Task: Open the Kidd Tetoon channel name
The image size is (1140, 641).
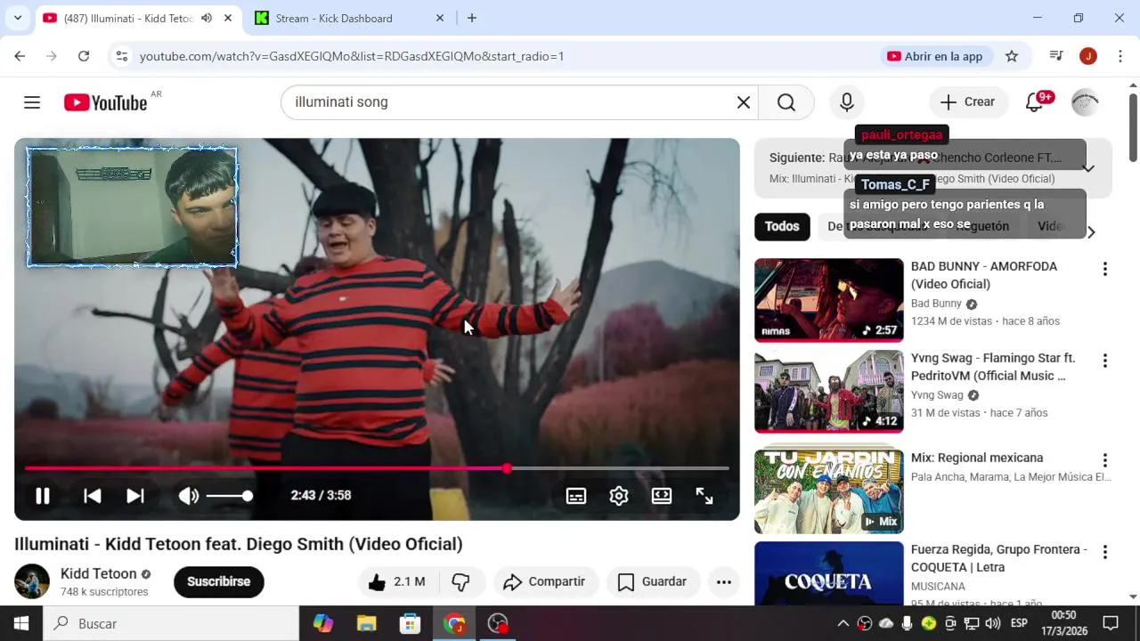Action: click(x=99, y=574)
